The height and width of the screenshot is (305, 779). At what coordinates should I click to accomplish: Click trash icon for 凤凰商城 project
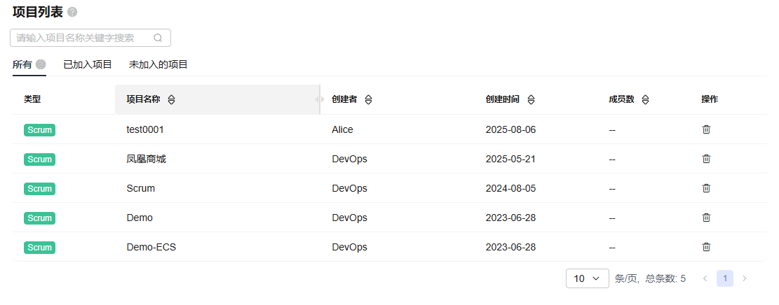click(x=706, y=159)
